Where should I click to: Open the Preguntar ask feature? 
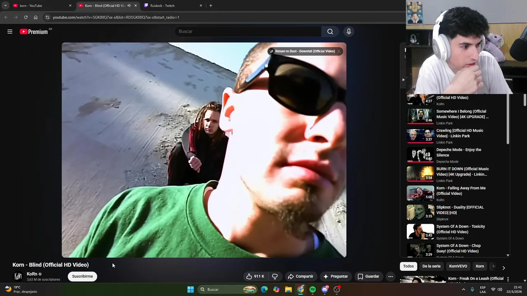336,276
